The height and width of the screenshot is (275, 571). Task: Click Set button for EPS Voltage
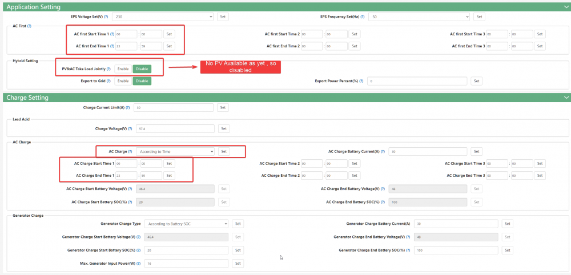click(223, 17)
